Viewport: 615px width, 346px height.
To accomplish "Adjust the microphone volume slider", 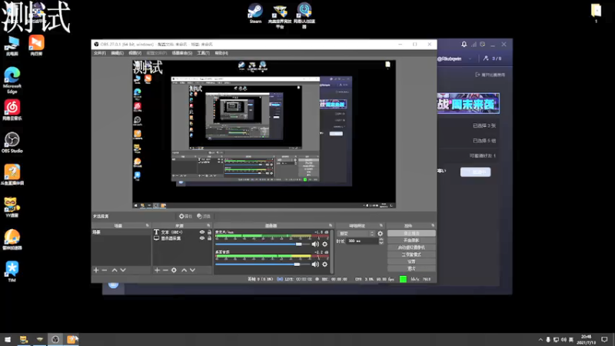I will pyautogui.click(x=262, y=244).
